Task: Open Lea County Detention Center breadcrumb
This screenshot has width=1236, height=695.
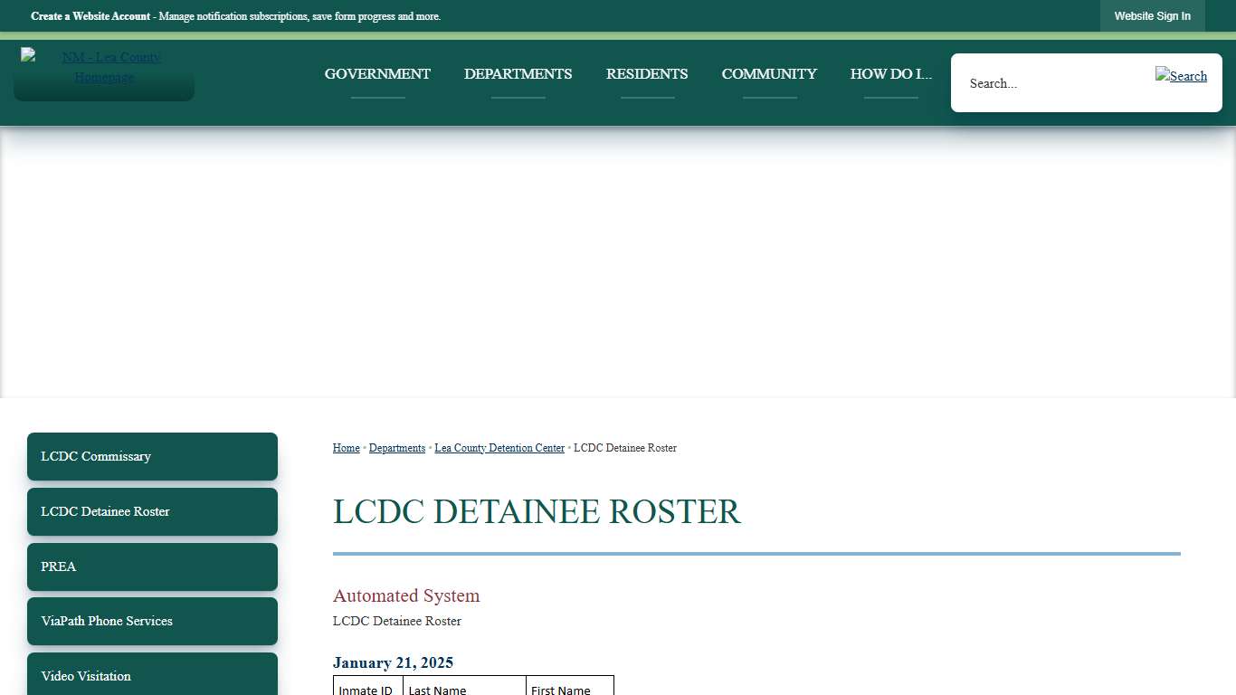Action: (499, 447)
